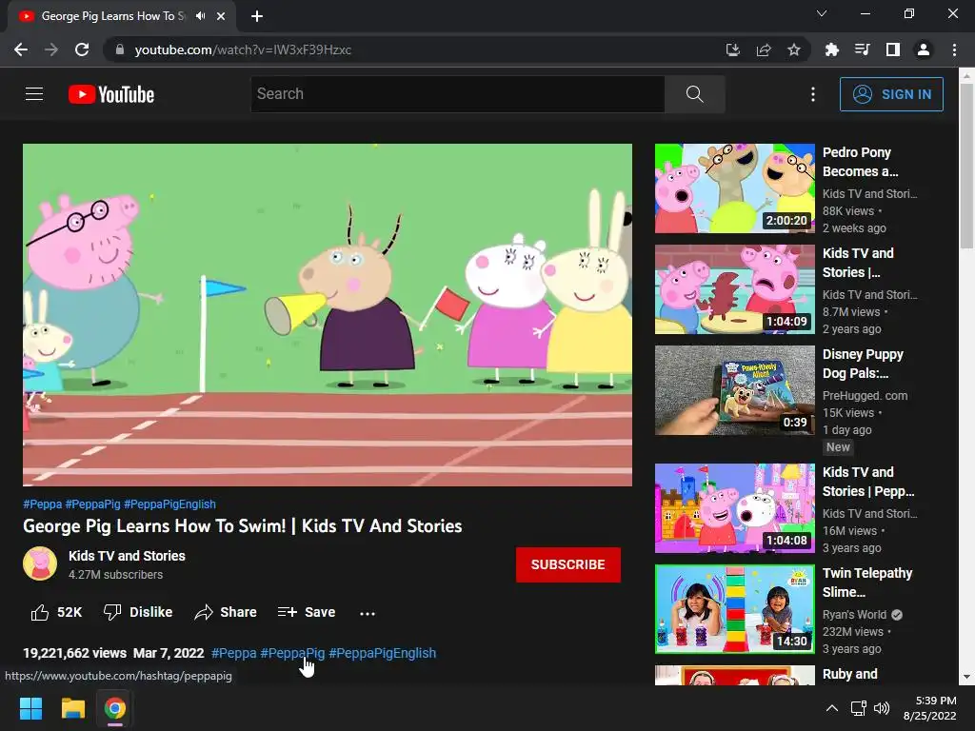975x731 pixels.
Task: Open tab search chevron dropdown
Action: coord(822,13)
